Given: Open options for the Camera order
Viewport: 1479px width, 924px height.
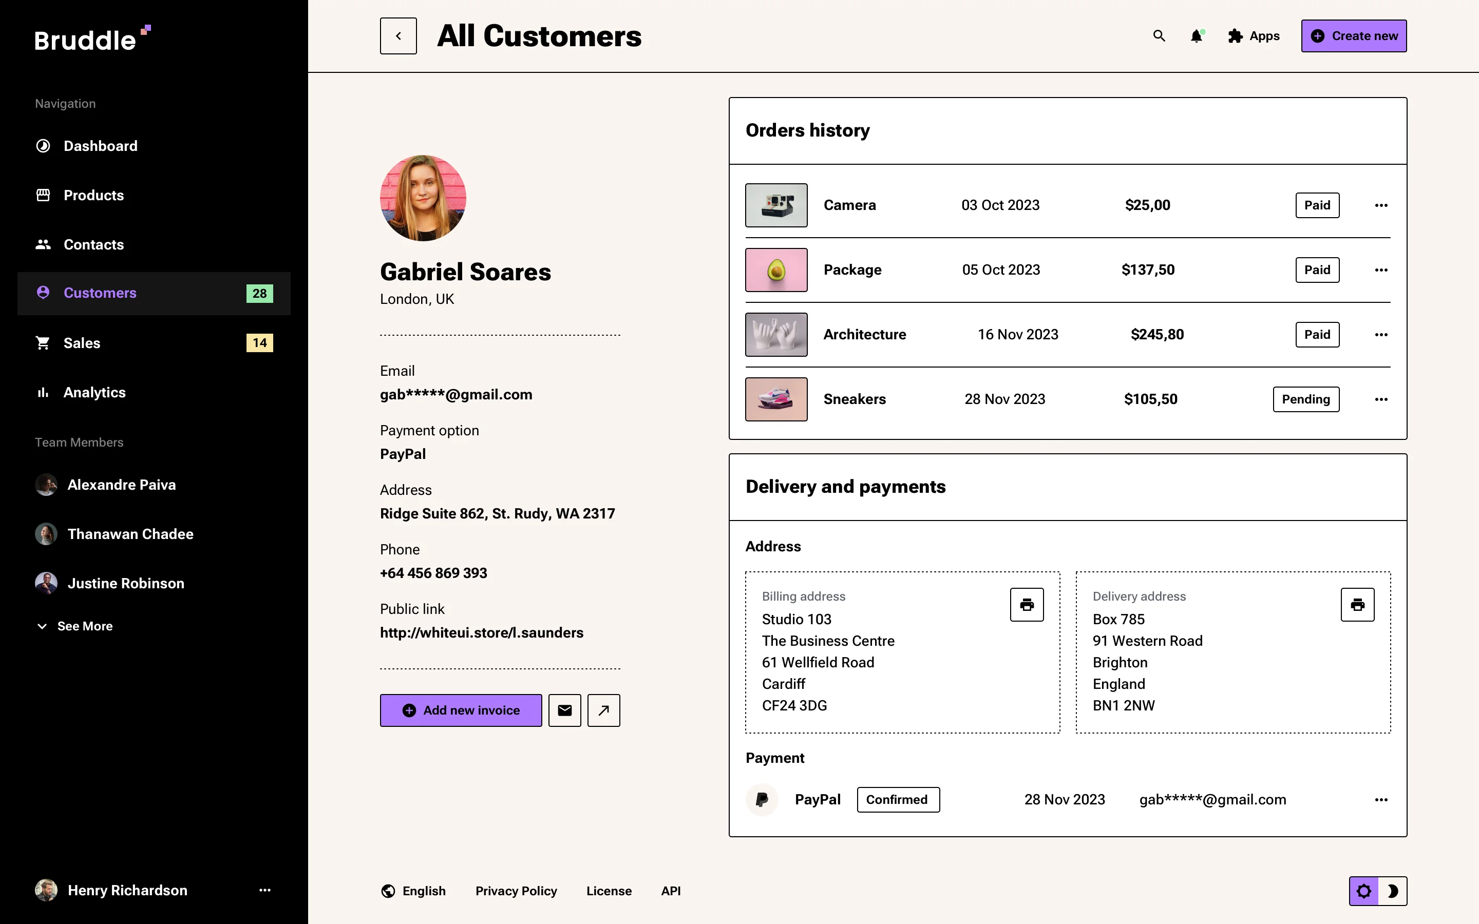Looking at the screenshot, I should [x=1381, y=205].
